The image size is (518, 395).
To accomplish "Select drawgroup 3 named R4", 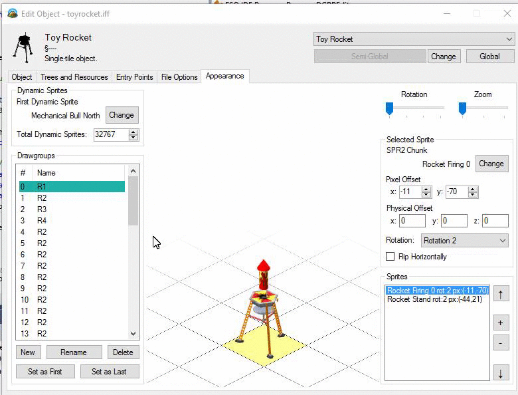I will tap(72, 221).
